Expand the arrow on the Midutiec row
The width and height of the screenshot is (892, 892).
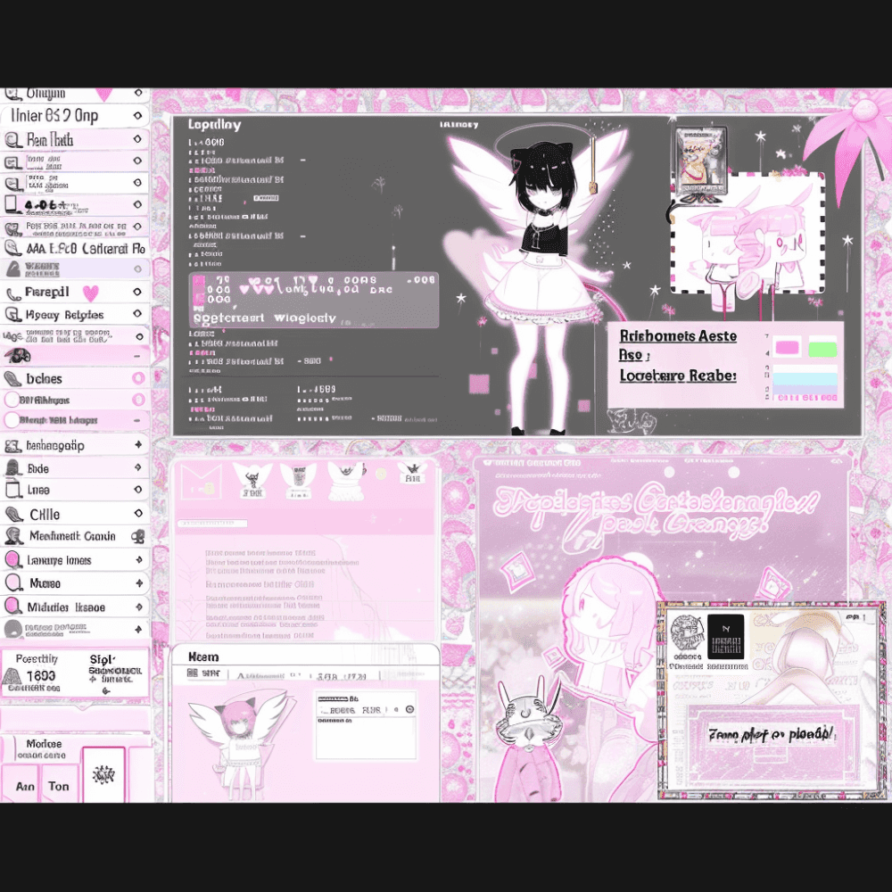[x=137, y=607]
